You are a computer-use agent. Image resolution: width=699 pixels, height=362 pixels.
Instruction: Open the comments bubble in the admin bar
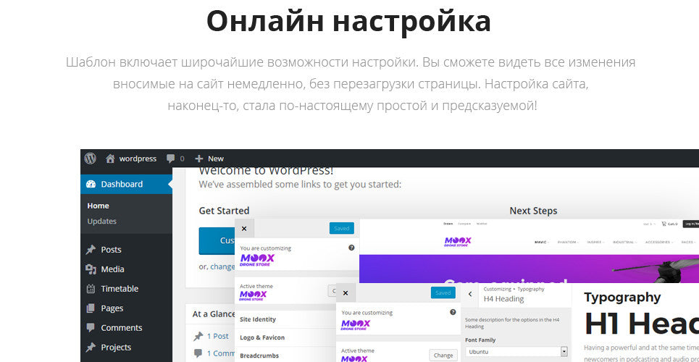[170, 159]
